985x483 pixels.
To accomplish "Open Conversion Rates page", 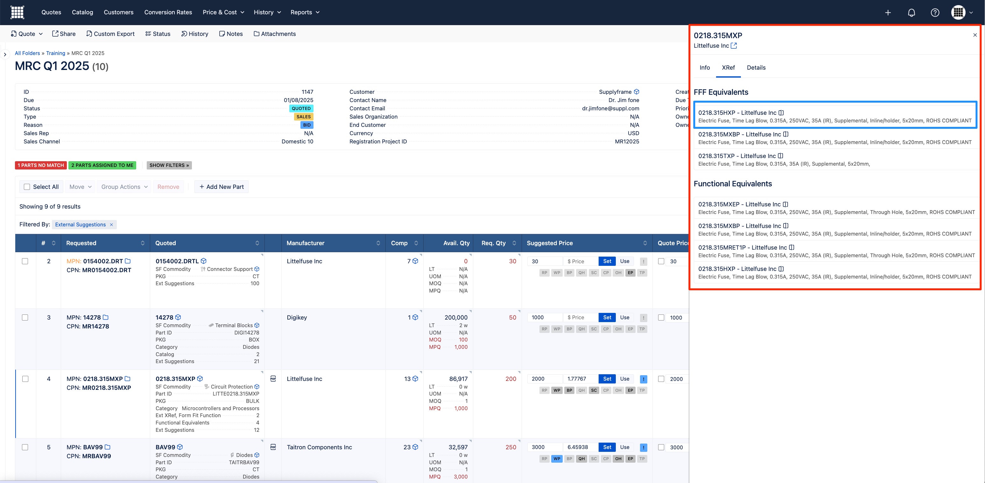I will click(x=168, y=12).
